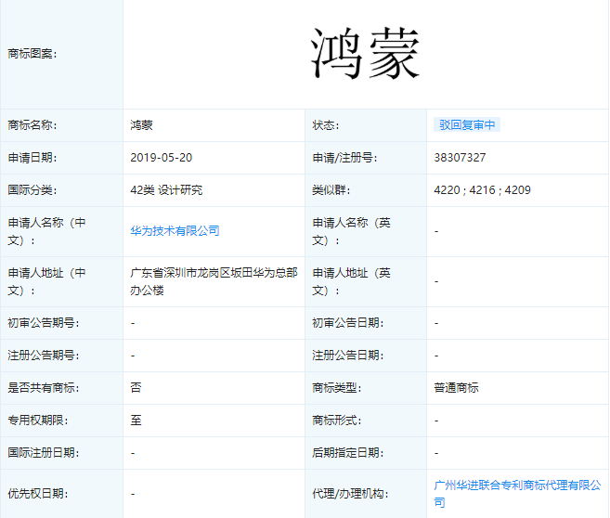This screenshot has height=518, width=610.
Task: Click the 申请人名称（中文） label
Action: click(x=46, y=231)
